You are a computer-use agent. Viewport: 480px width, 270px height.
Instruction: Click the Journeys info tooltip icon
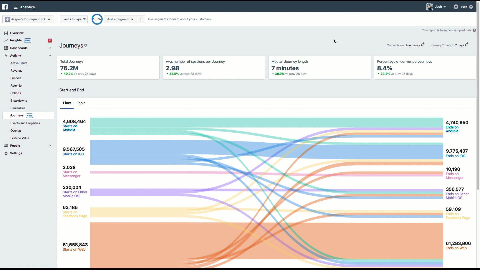tap(86, 45)
